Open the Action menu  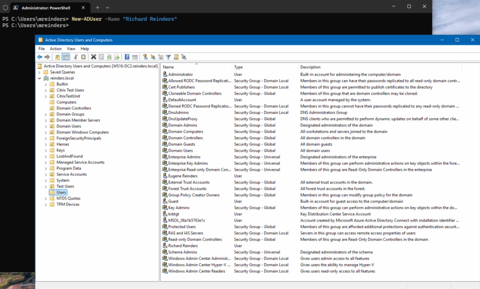(x=56, y=49)
